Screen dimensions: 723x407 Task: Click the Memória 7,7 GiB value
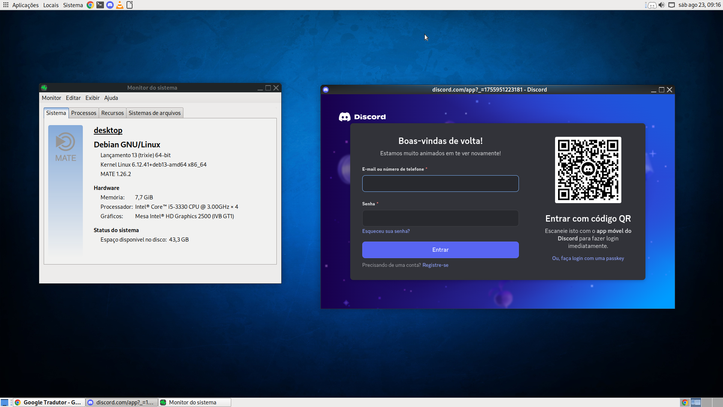144,197
